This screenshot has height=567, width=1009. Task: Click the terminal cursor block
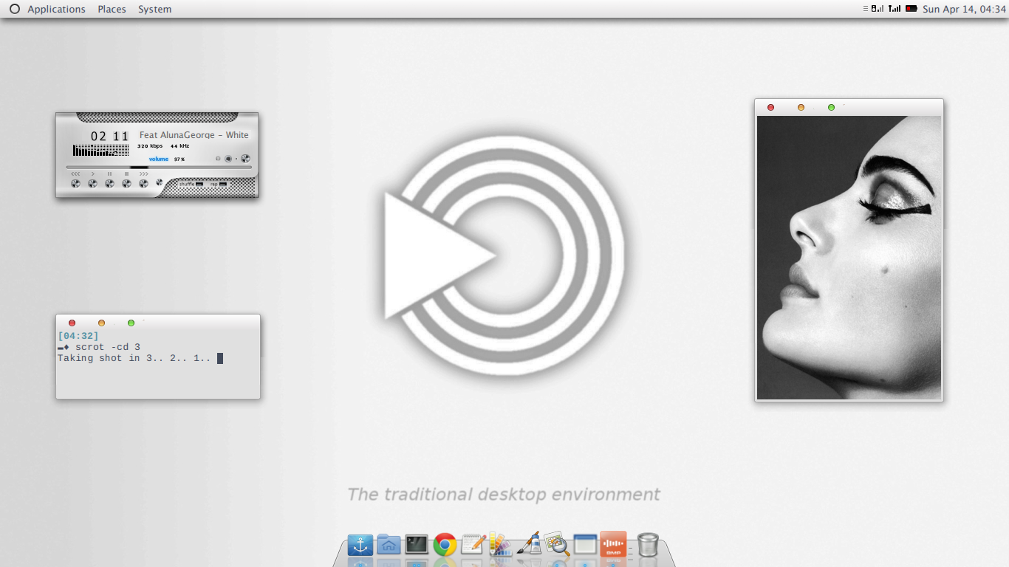pos(220,358)
